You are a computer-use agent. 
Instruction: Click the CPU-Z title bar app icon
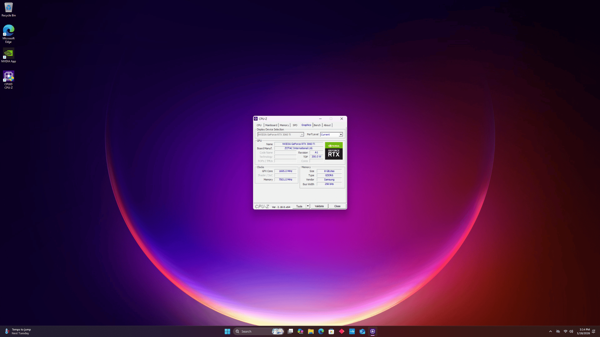click(256, 119)
